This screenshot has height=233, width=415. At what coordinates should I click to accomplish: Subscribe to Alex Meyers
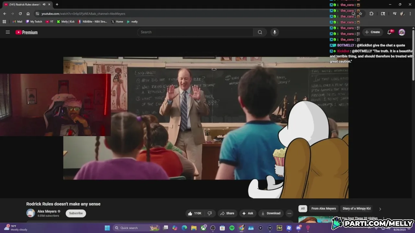click(76, 213)
